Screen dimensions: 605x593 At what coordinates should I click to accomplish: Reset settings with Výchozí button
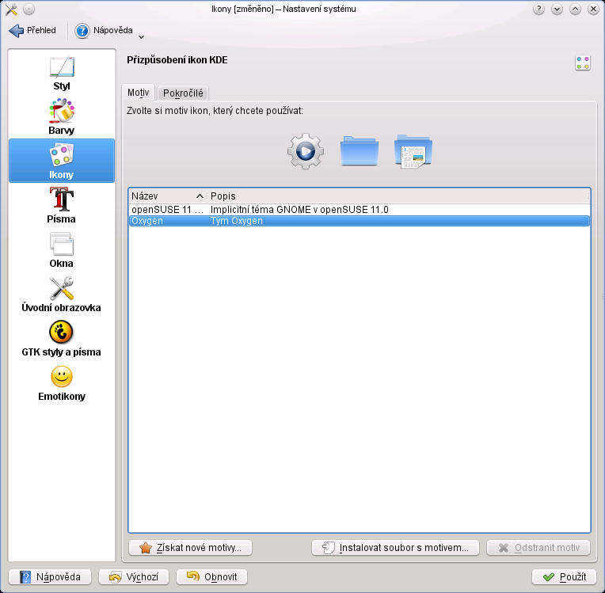coord(134,577)
